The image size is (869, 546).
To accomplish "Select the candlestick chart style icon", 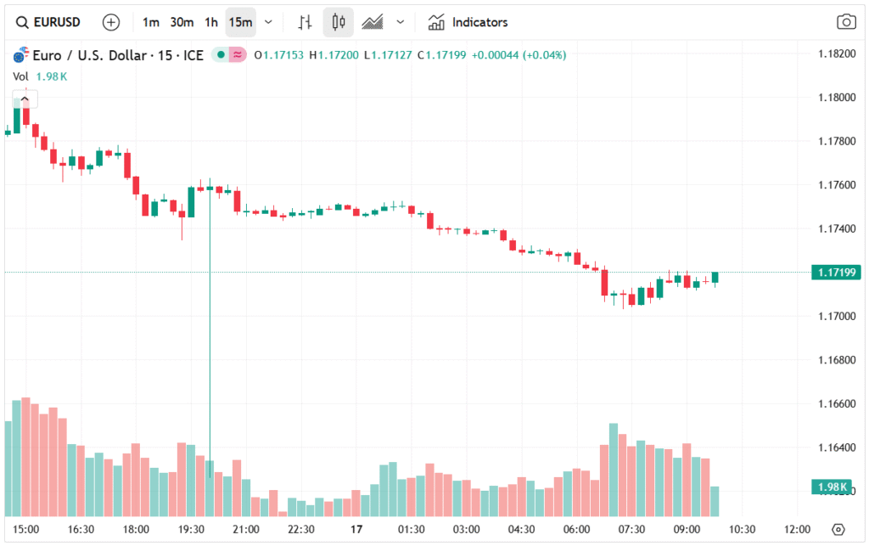I will coord(339,22).
